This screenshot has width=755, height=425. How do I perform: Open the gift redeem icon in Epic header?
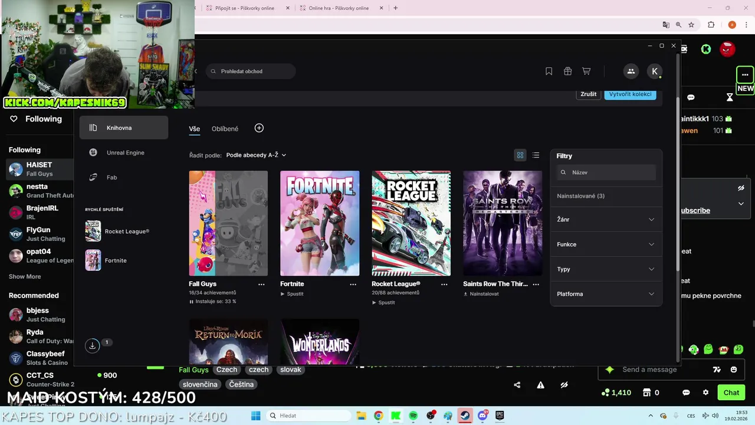pos(567,71)
